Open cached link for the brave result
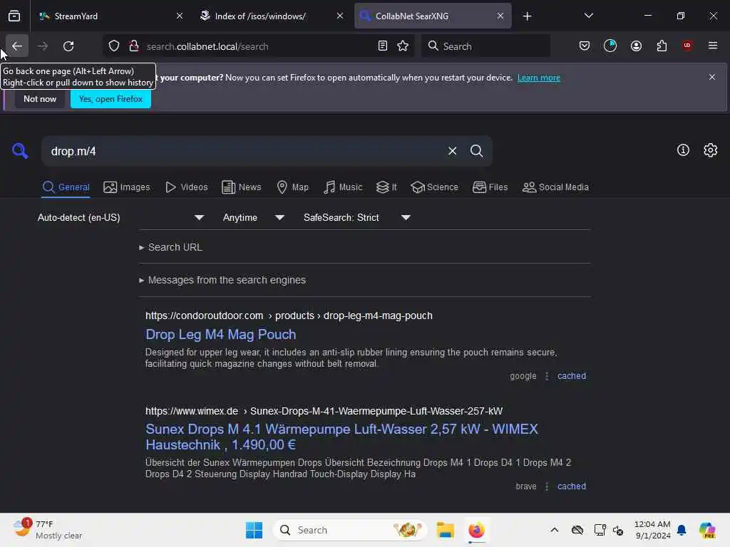This screenshot has height=547, width=730. [572, 486]
